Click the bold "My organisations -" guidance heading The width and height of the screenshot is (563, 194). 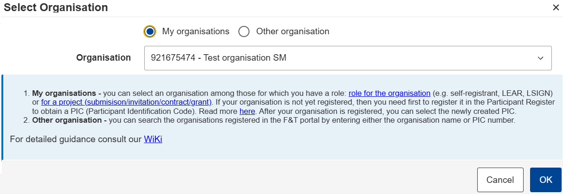(67, 93)
